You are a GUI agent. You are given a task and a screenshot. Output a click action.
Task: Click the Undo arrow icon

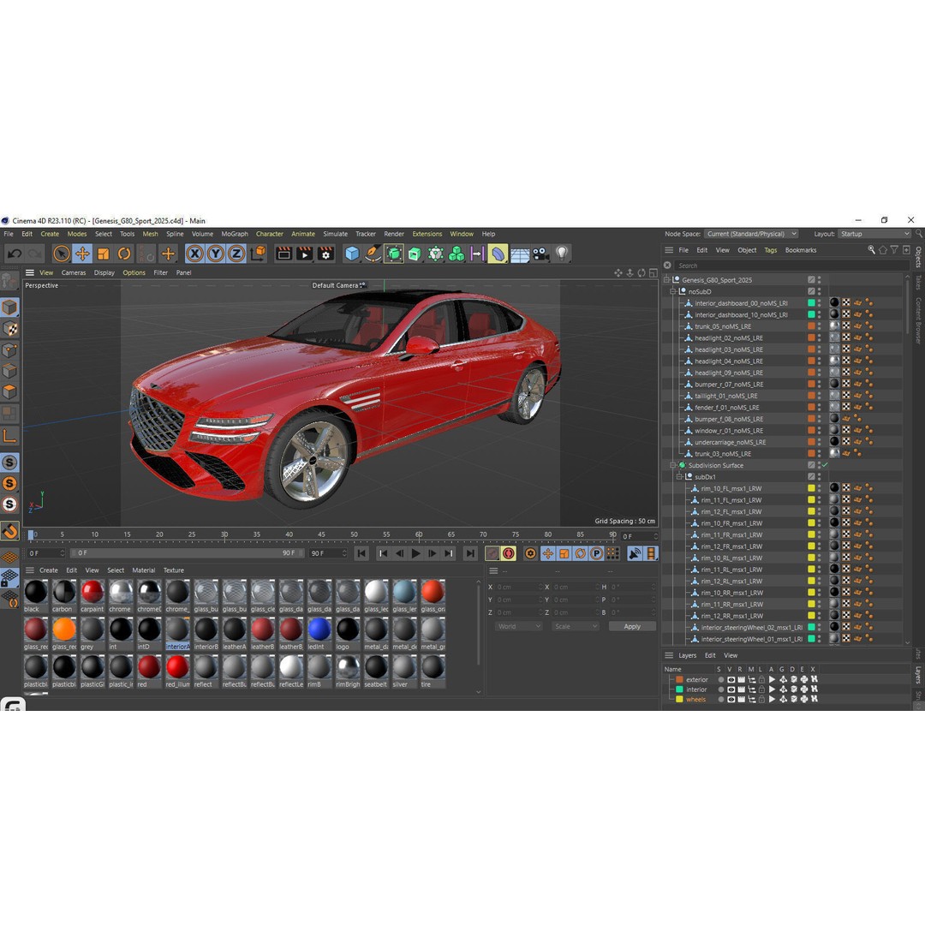pos(15,254)
